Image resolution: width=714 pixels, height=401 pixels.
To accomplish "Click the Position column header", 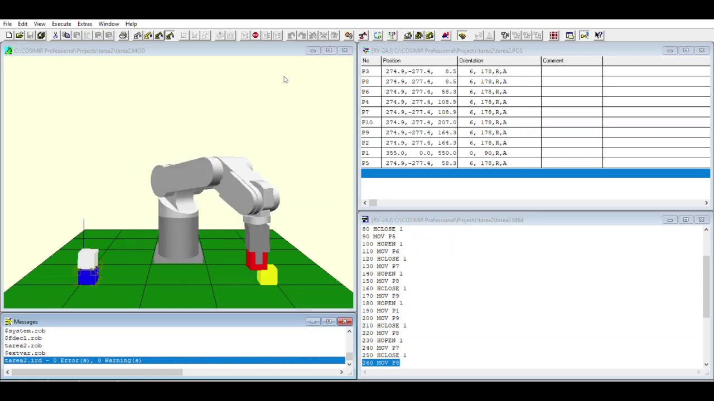I will click(419, 61).
